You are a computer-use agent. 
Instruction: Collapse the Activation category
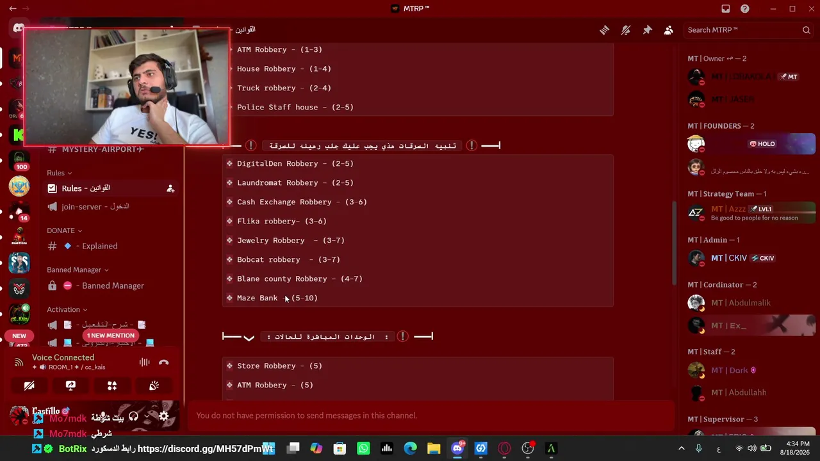coord(67,310)
